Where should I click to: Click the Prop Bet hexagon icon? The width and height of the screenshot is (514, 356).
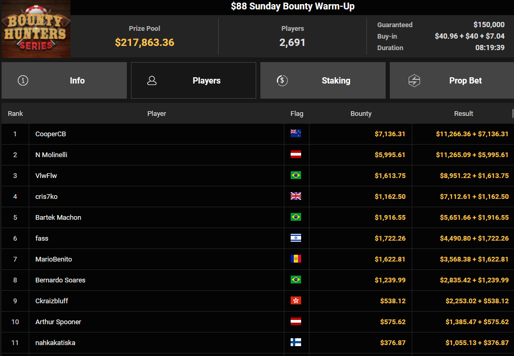pyautogui.click(x=414, y=80)
